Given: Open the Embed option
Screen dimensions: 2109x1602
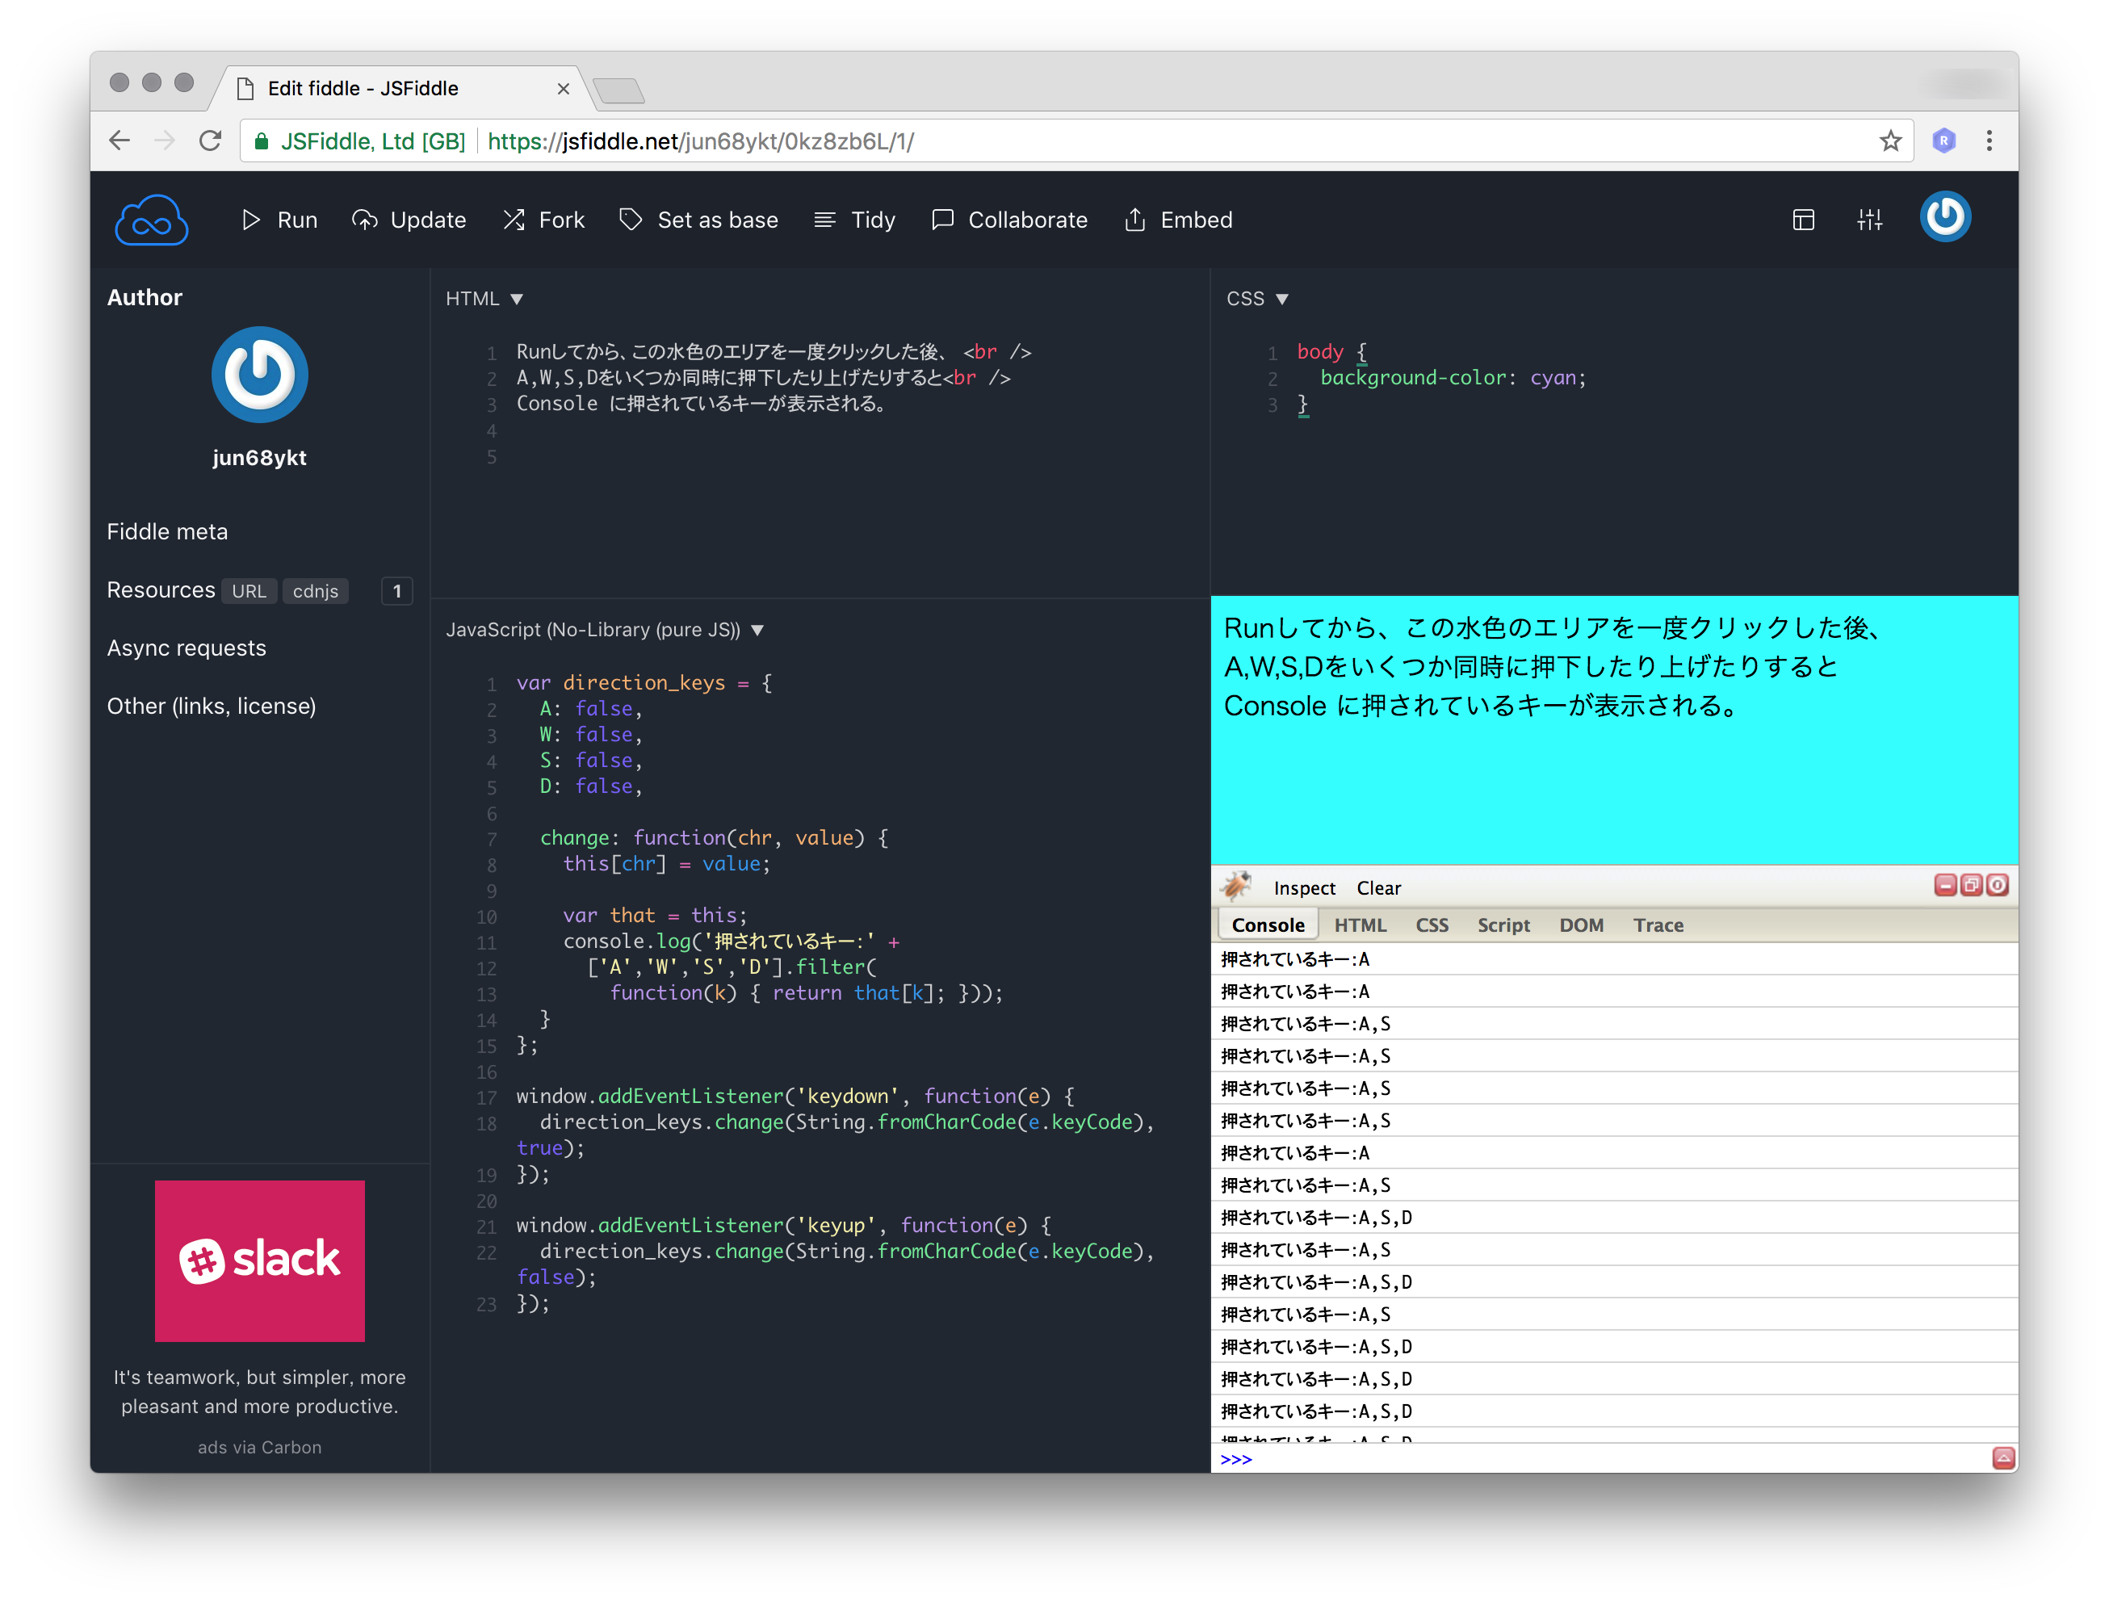Looking at the screenshot, I should click(x=1179, y=220).
